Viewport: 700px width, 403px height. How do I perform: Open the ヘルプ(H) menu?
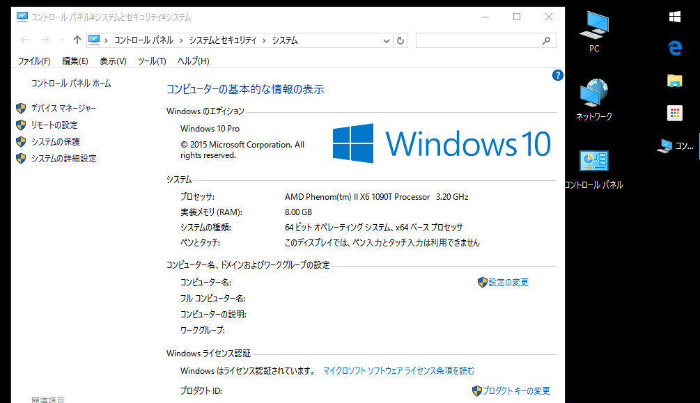(x=194, y=61)
